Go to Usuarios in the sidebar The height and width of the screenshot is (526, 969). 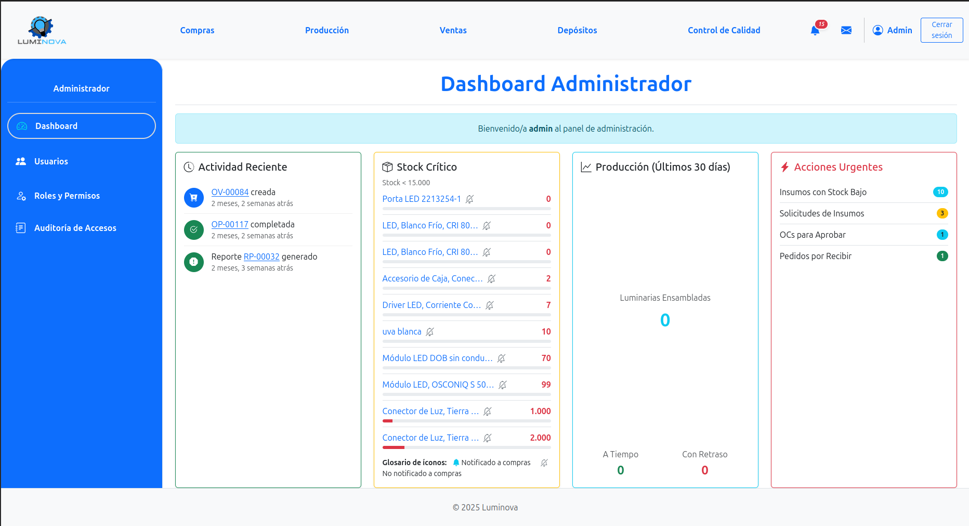pos(51,161)
